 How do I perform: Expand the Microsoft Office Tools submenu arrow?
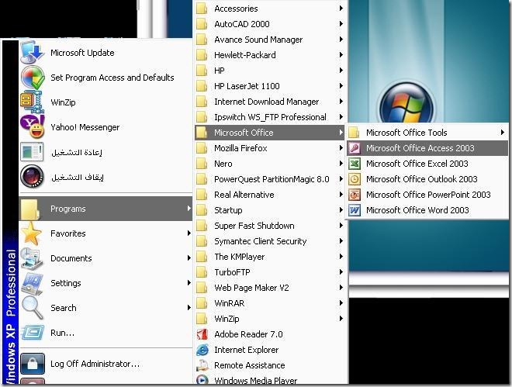[x=502, y=133]
